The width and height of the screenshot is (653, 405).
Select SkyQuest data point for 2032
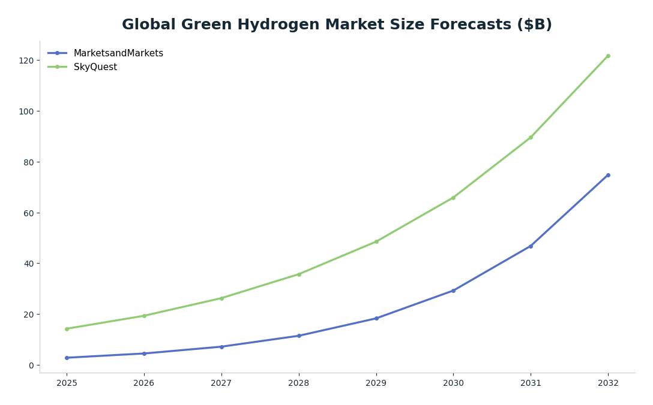coord(608,56)
